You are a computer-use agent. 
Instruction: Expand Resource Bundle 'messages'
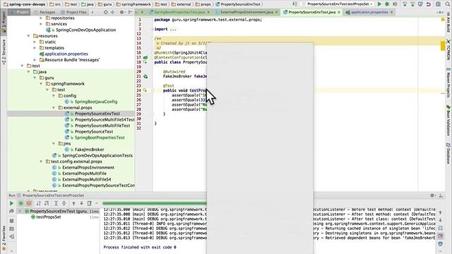pyautogui.click(x=35, y=60)
